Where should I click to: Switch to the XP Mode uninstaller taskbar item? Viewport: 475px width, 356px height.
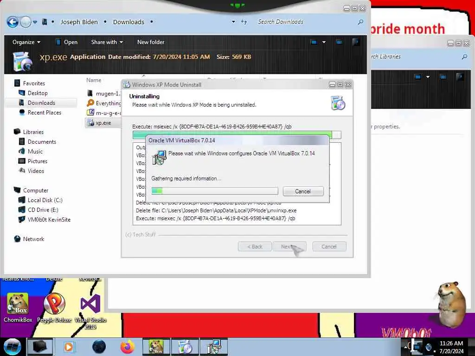(x=185, y=347)
